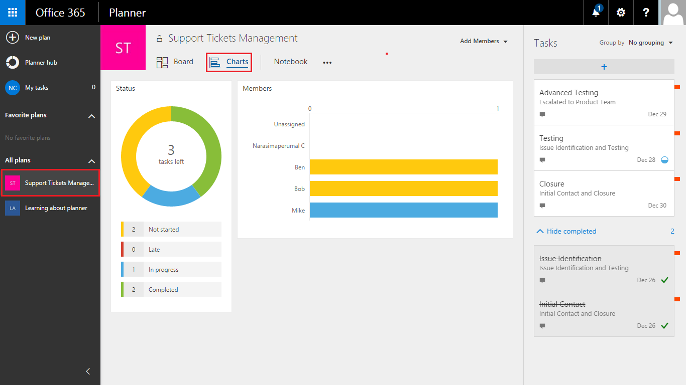
Task: Collapse the Hide completed section
Action: point(566,231)
